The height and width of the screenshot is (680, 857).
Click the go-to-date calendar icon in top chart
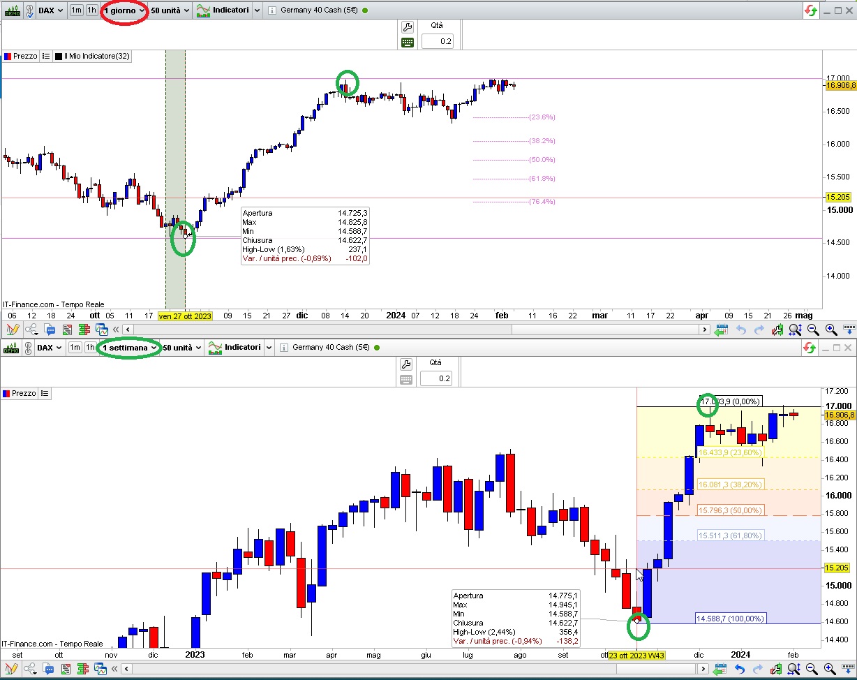pos(722,330)
